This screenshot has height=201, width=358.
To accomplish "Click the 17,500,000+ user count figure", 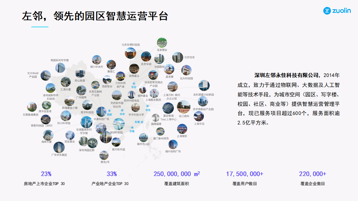I will [x=245, y=174].
